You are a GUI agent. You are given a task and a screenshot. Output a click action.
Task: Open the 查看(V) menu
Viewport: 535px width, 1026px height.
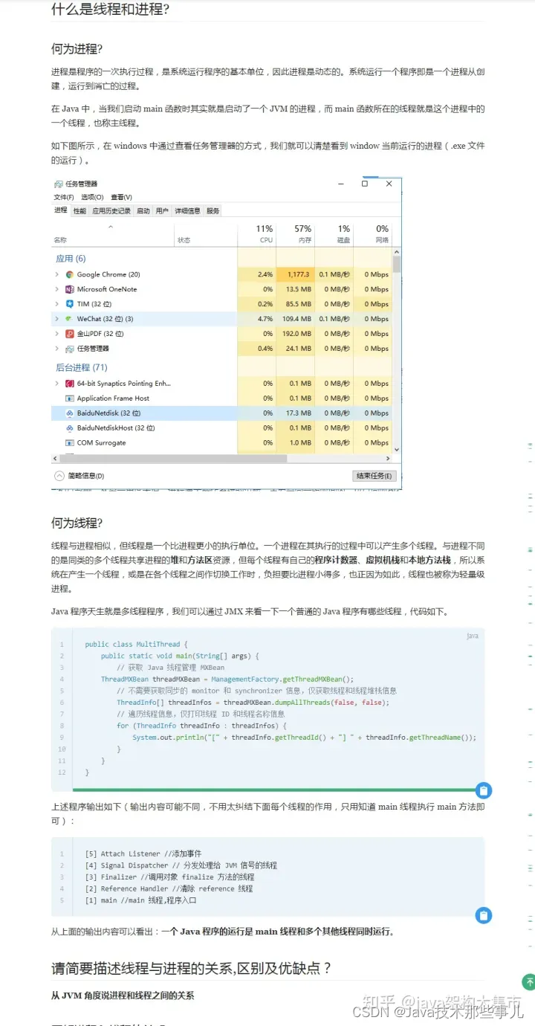coord(121,197)
